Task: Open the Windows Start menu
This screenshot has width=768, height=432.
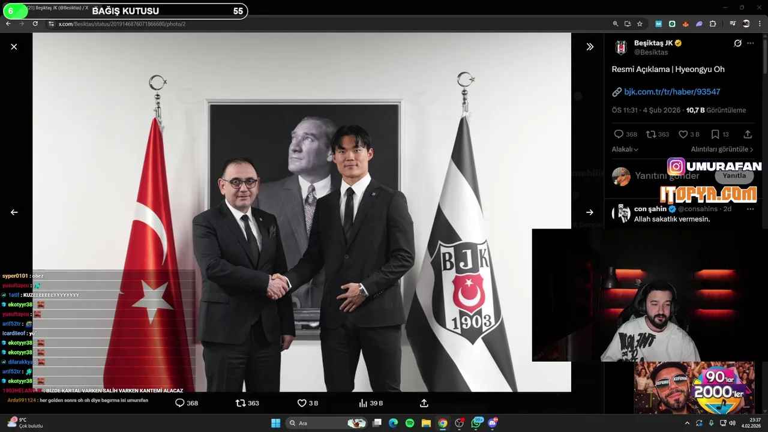Action: (275, 423)
